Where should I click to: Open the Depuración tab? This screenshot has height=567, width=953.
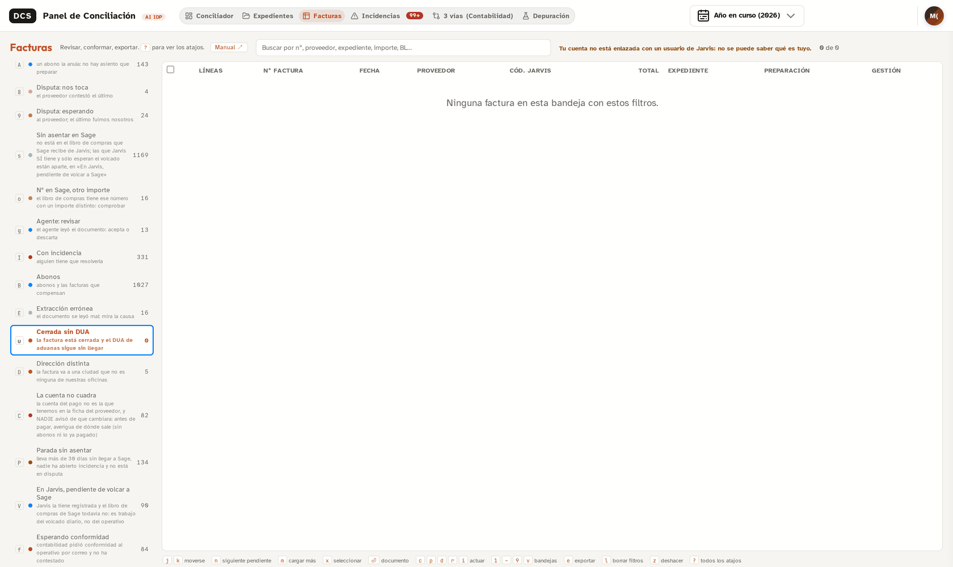coord(546,16)
